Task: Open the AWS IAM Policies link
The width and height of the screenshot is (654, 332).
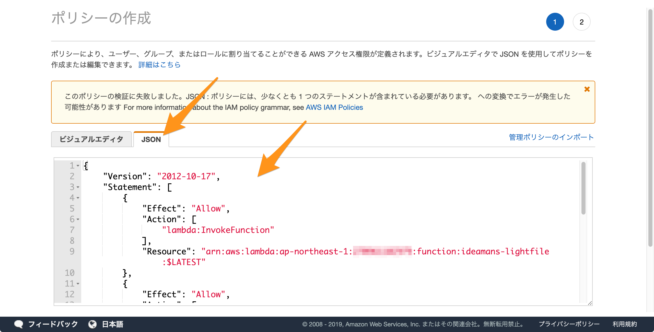Action: (334, 107)
